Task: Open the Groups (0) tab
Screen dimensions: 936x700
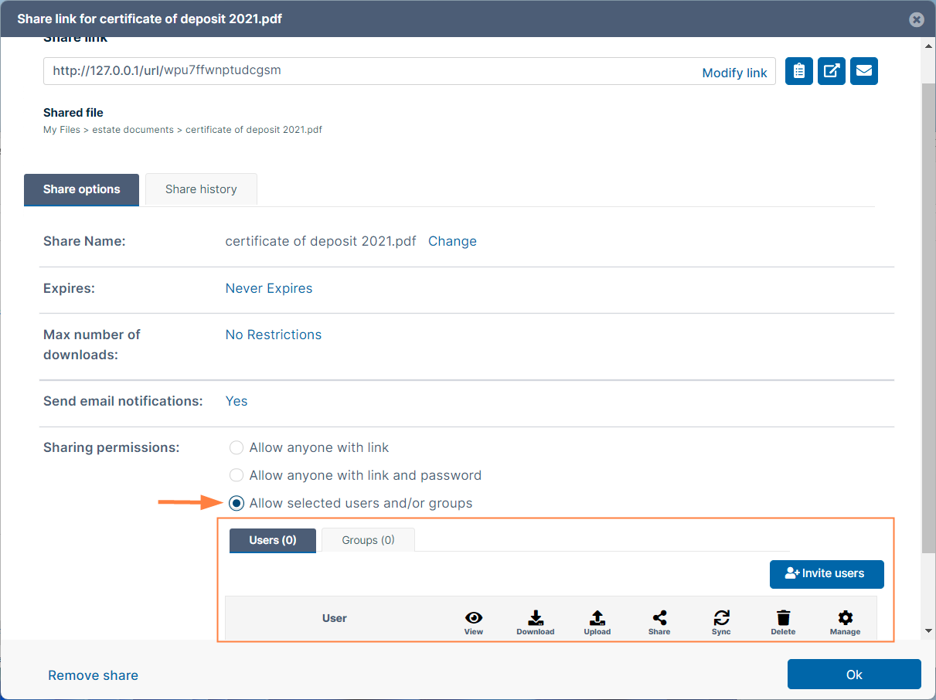Action: click(x=368, y=540)
